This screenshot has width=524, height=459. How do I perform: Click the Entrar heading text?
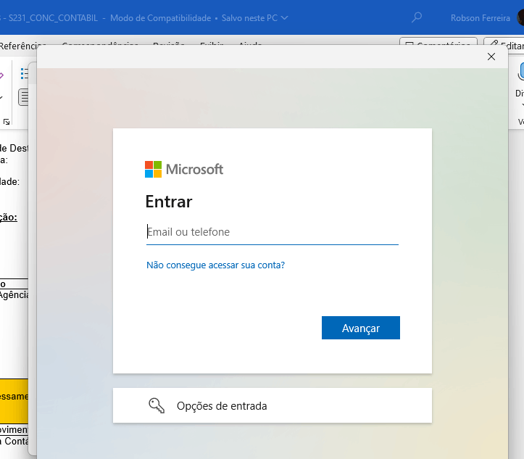click(x=169, y=202)
